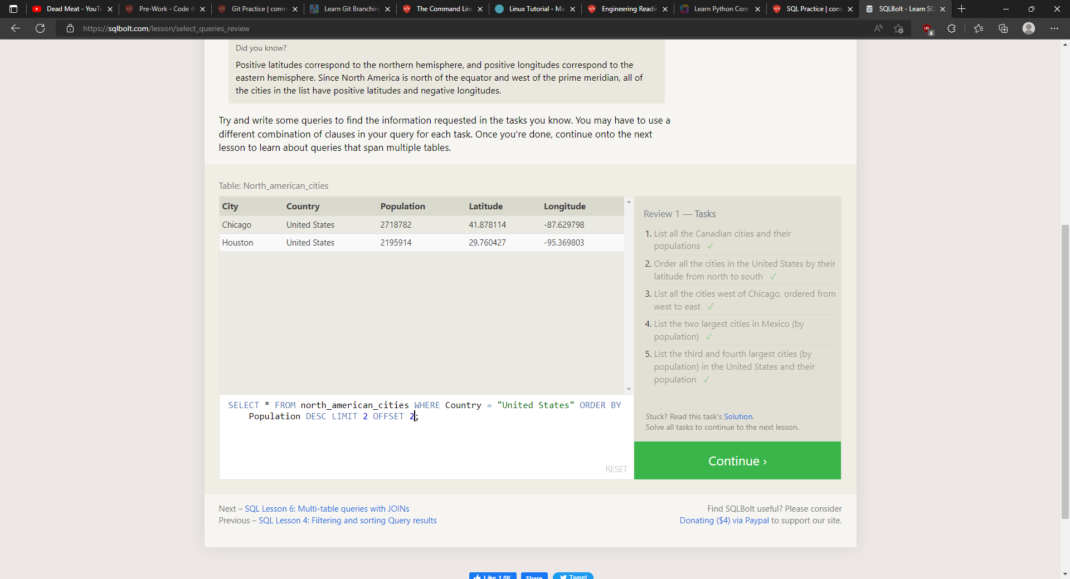This screenshot has width=1070, height=579.
Task: Open the Read Aloud tool
Action: click(878, 28)
